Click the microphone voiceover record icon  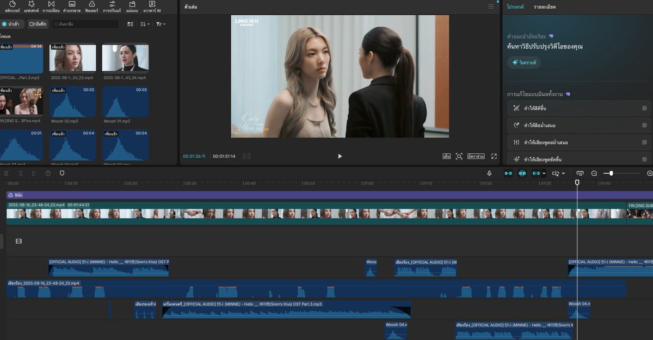click(x=489, y=173)
